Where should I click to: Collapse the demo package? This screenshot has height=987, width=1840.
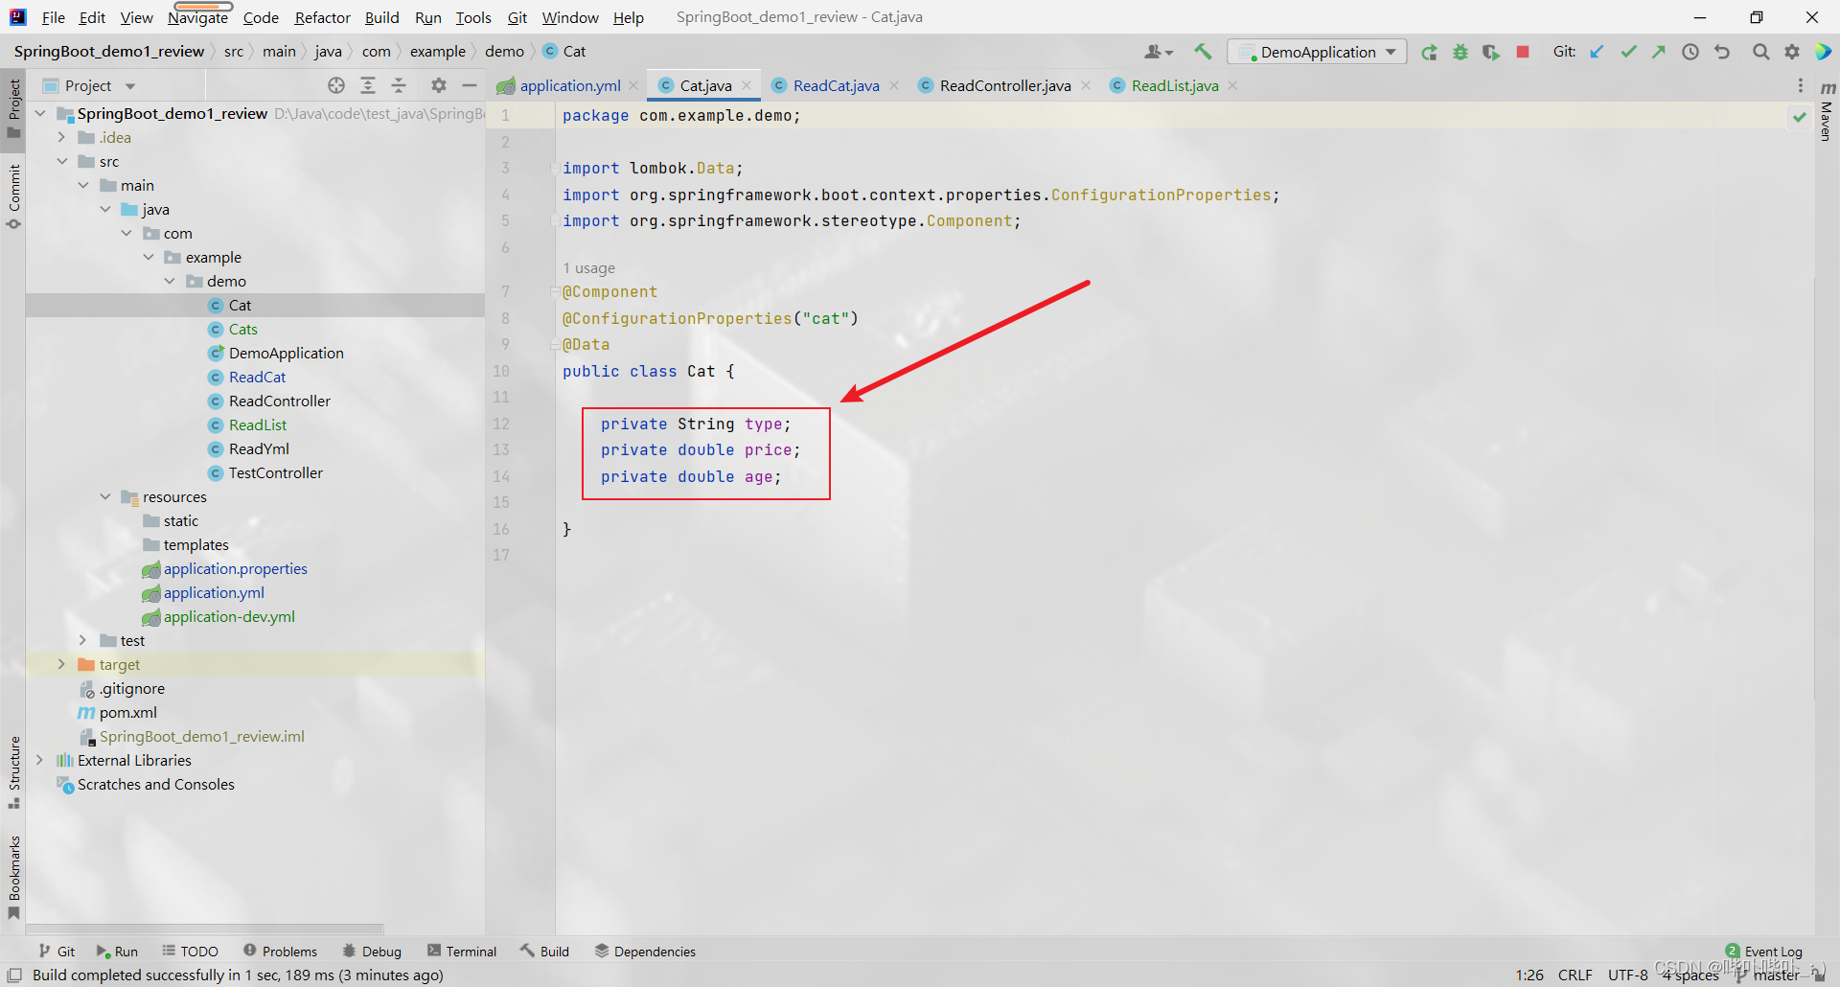coord(170,281)
